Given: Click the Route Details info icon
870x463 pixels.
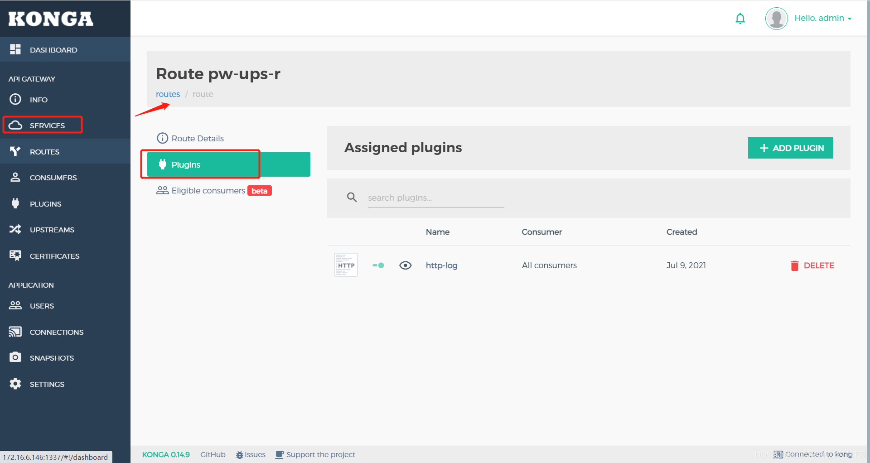Looking at the screenshot, I should pyautogui.click(x=162, y=138).
